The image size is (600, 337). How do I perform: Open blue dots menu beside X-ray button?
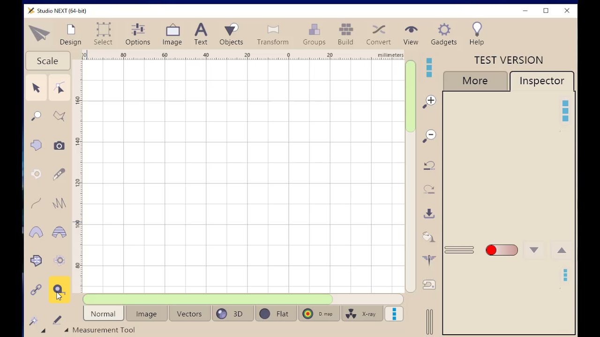[x=394, y=314]
